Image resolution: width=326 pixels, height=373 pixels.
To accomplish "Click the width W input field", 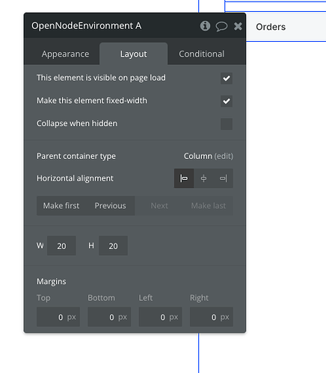I will coord(61,245).
